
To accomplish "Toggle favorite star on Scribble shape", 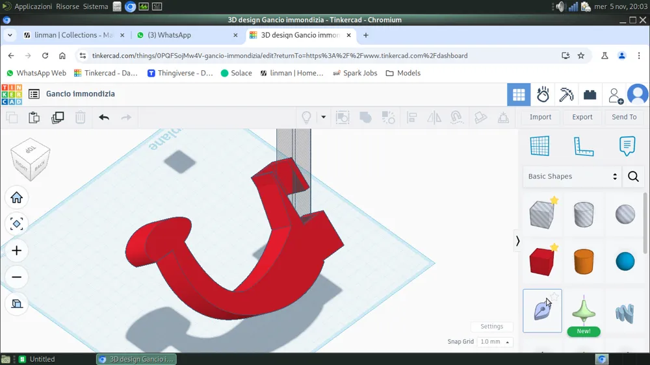I will click(x=554, y=296).
